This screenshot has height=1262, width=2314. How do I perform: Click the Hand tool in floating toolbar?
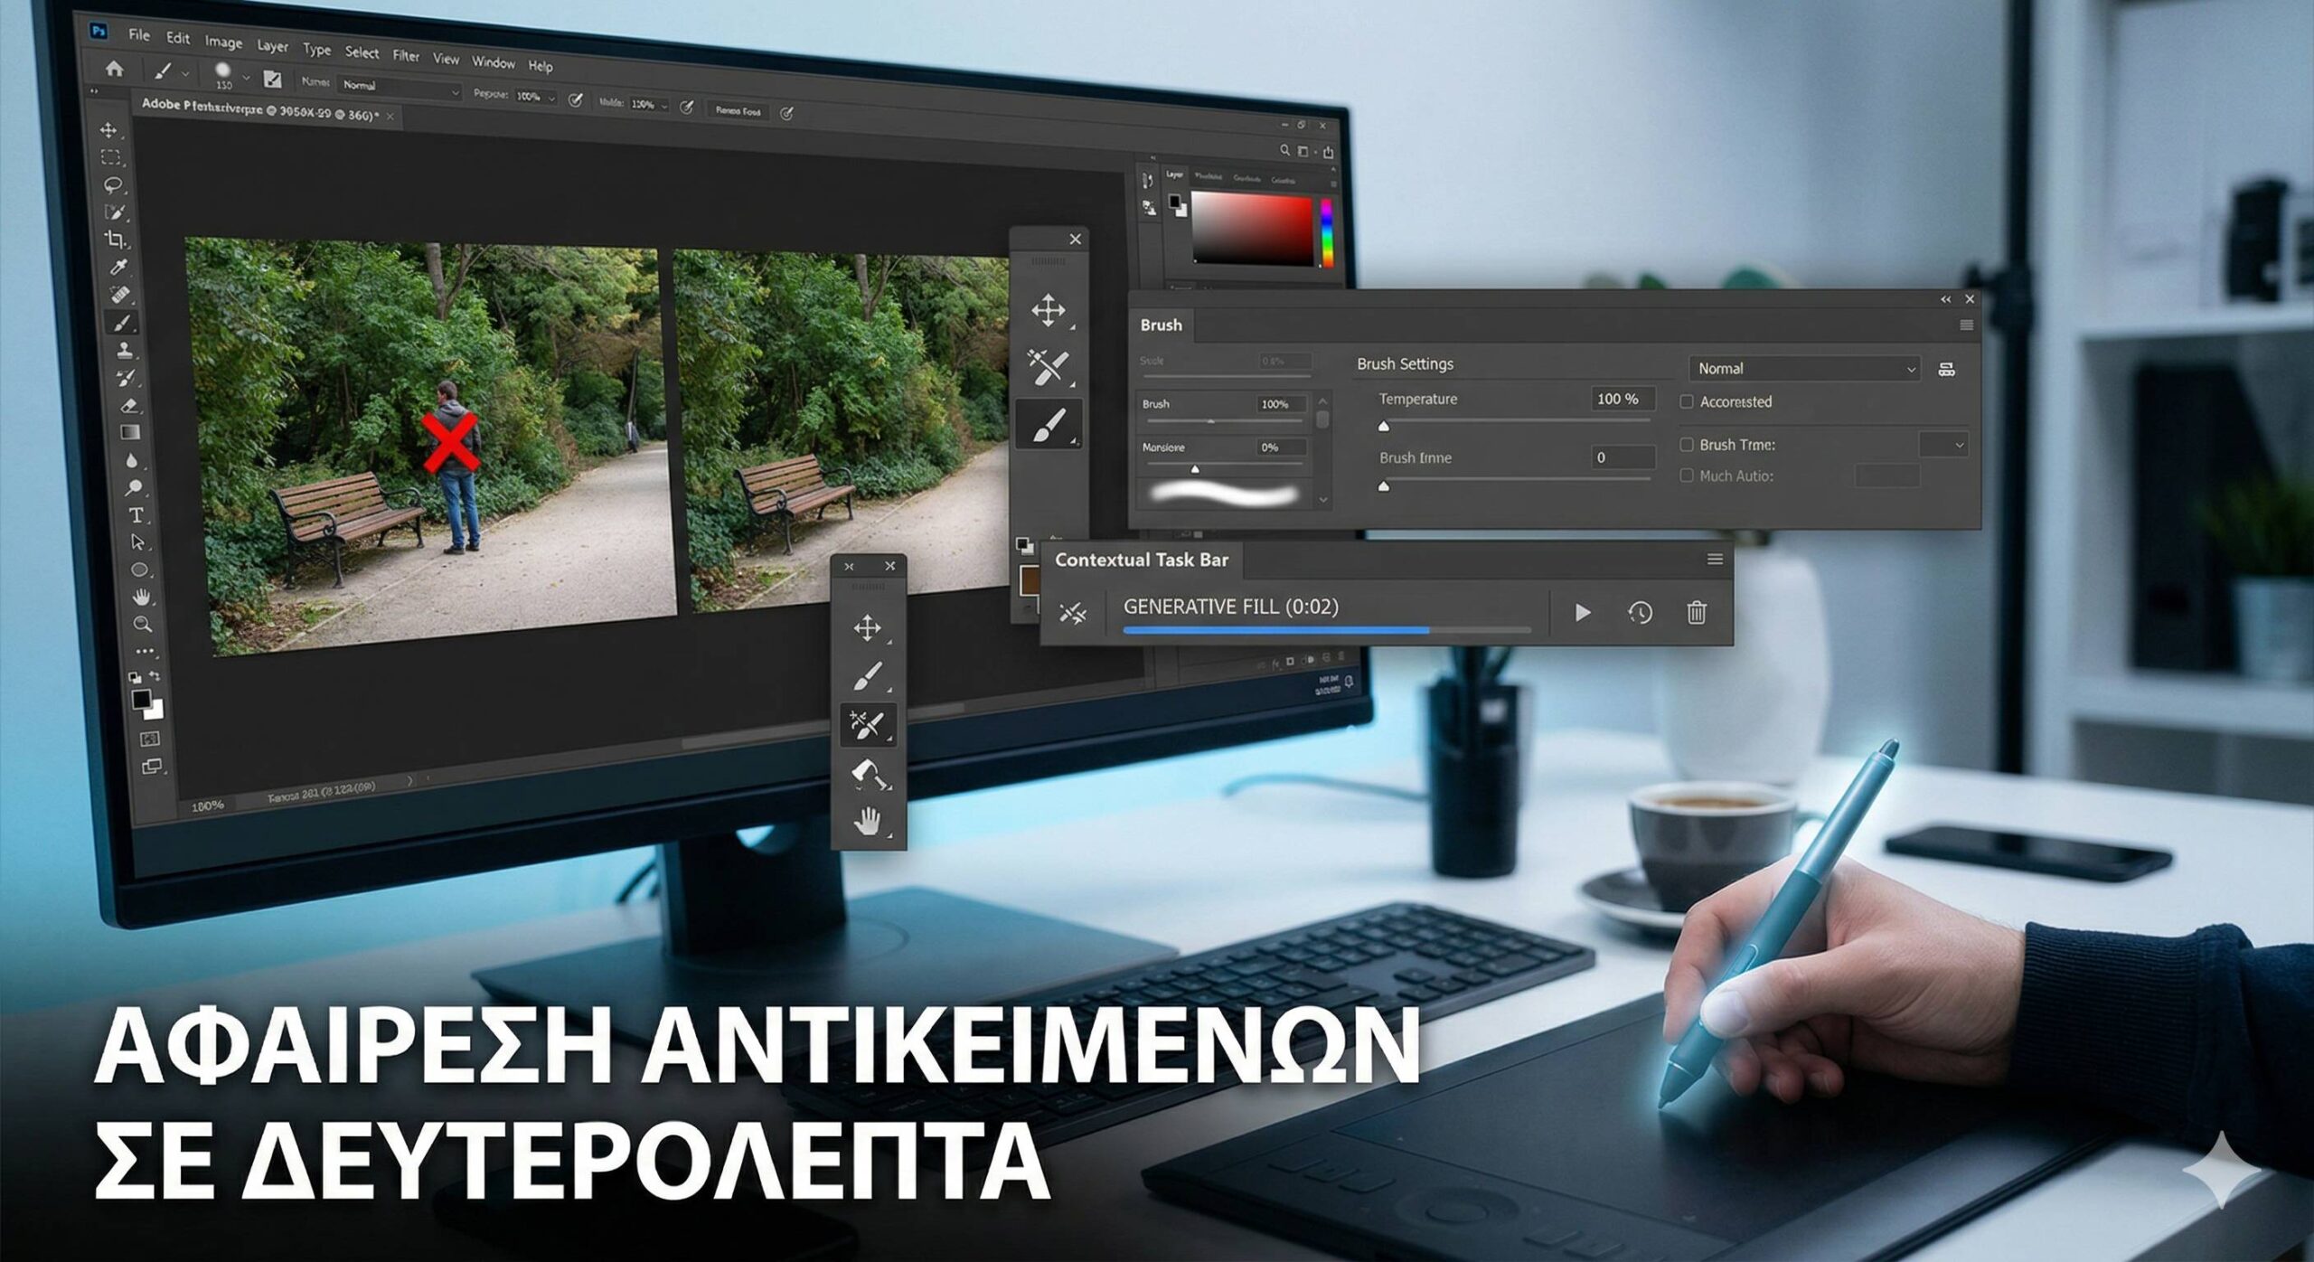(867, 821)
